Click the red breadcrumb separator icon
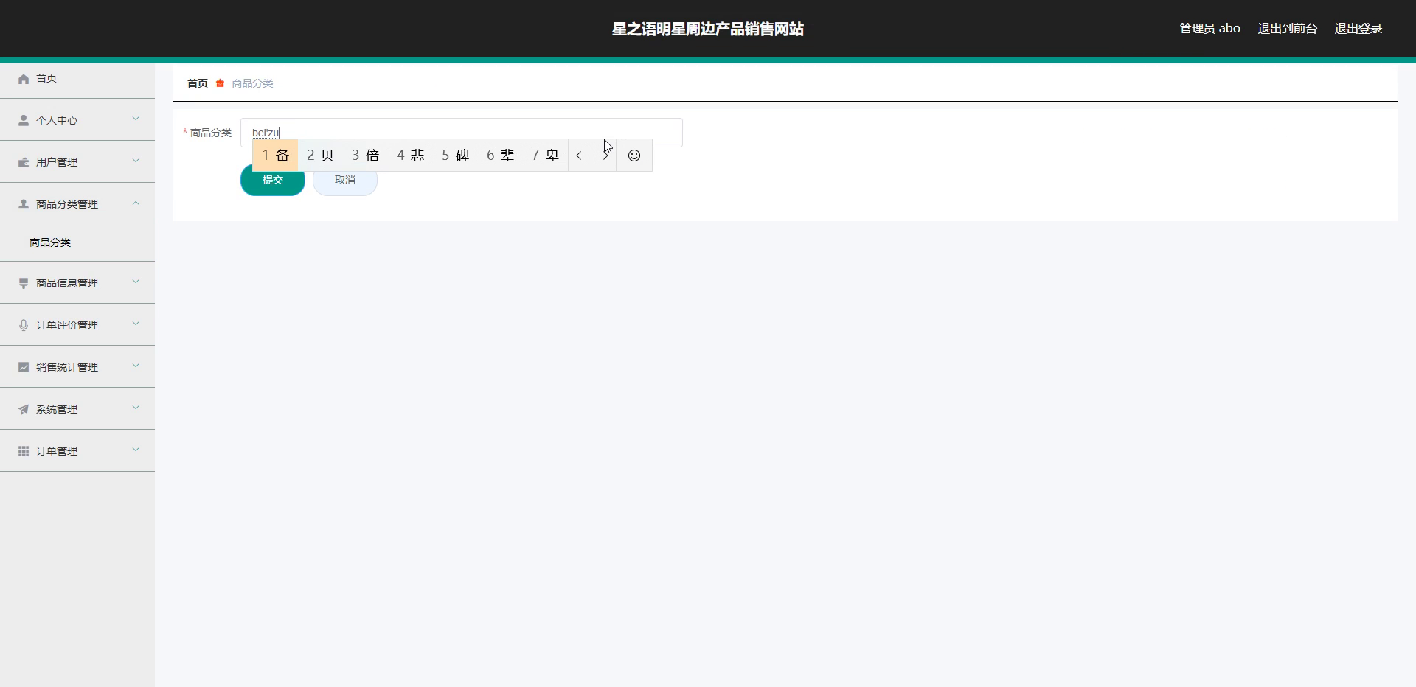Image resolution: width=1416 pixels, height=687 pixels. tap(220, 83)
